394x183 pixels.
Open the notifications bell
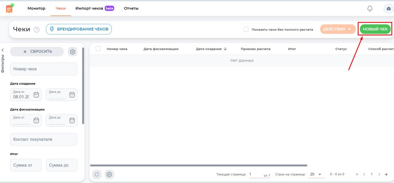pyautogui.click(x=370, y=9)
